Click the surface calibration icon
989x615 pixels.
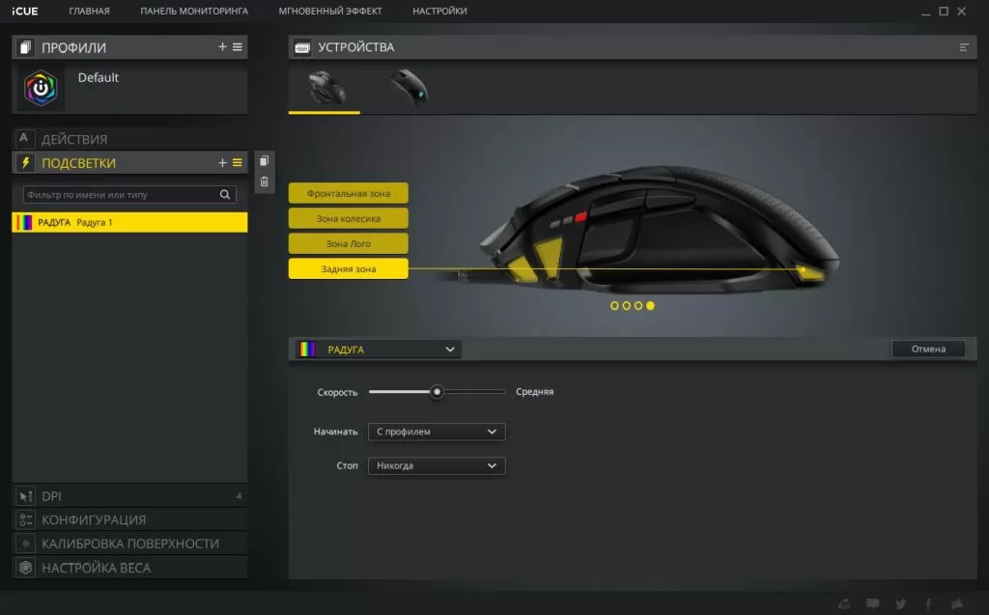click(25, 544)
